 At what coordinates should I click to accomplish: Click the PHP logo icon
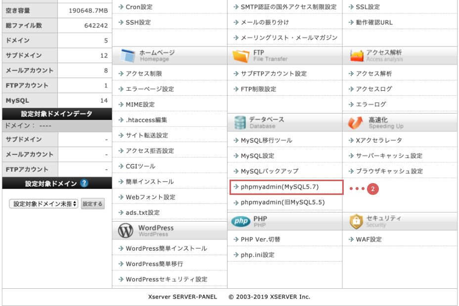pos(241,221)
